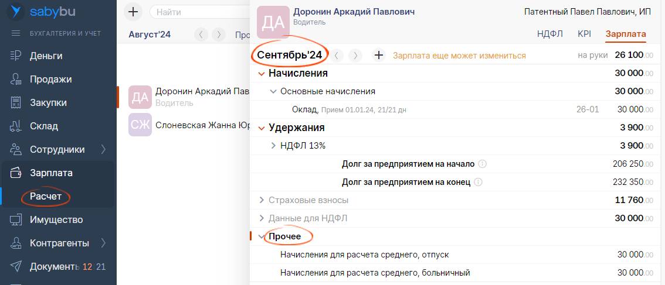Click info icon beside Долг за предприятием на конец
This screenshot has height=285, width=665.
[x=478, y=182]
